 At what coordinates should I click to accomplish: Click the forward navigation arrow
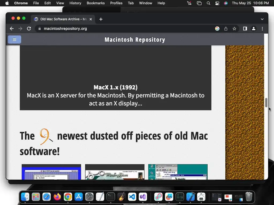(20, 29)
